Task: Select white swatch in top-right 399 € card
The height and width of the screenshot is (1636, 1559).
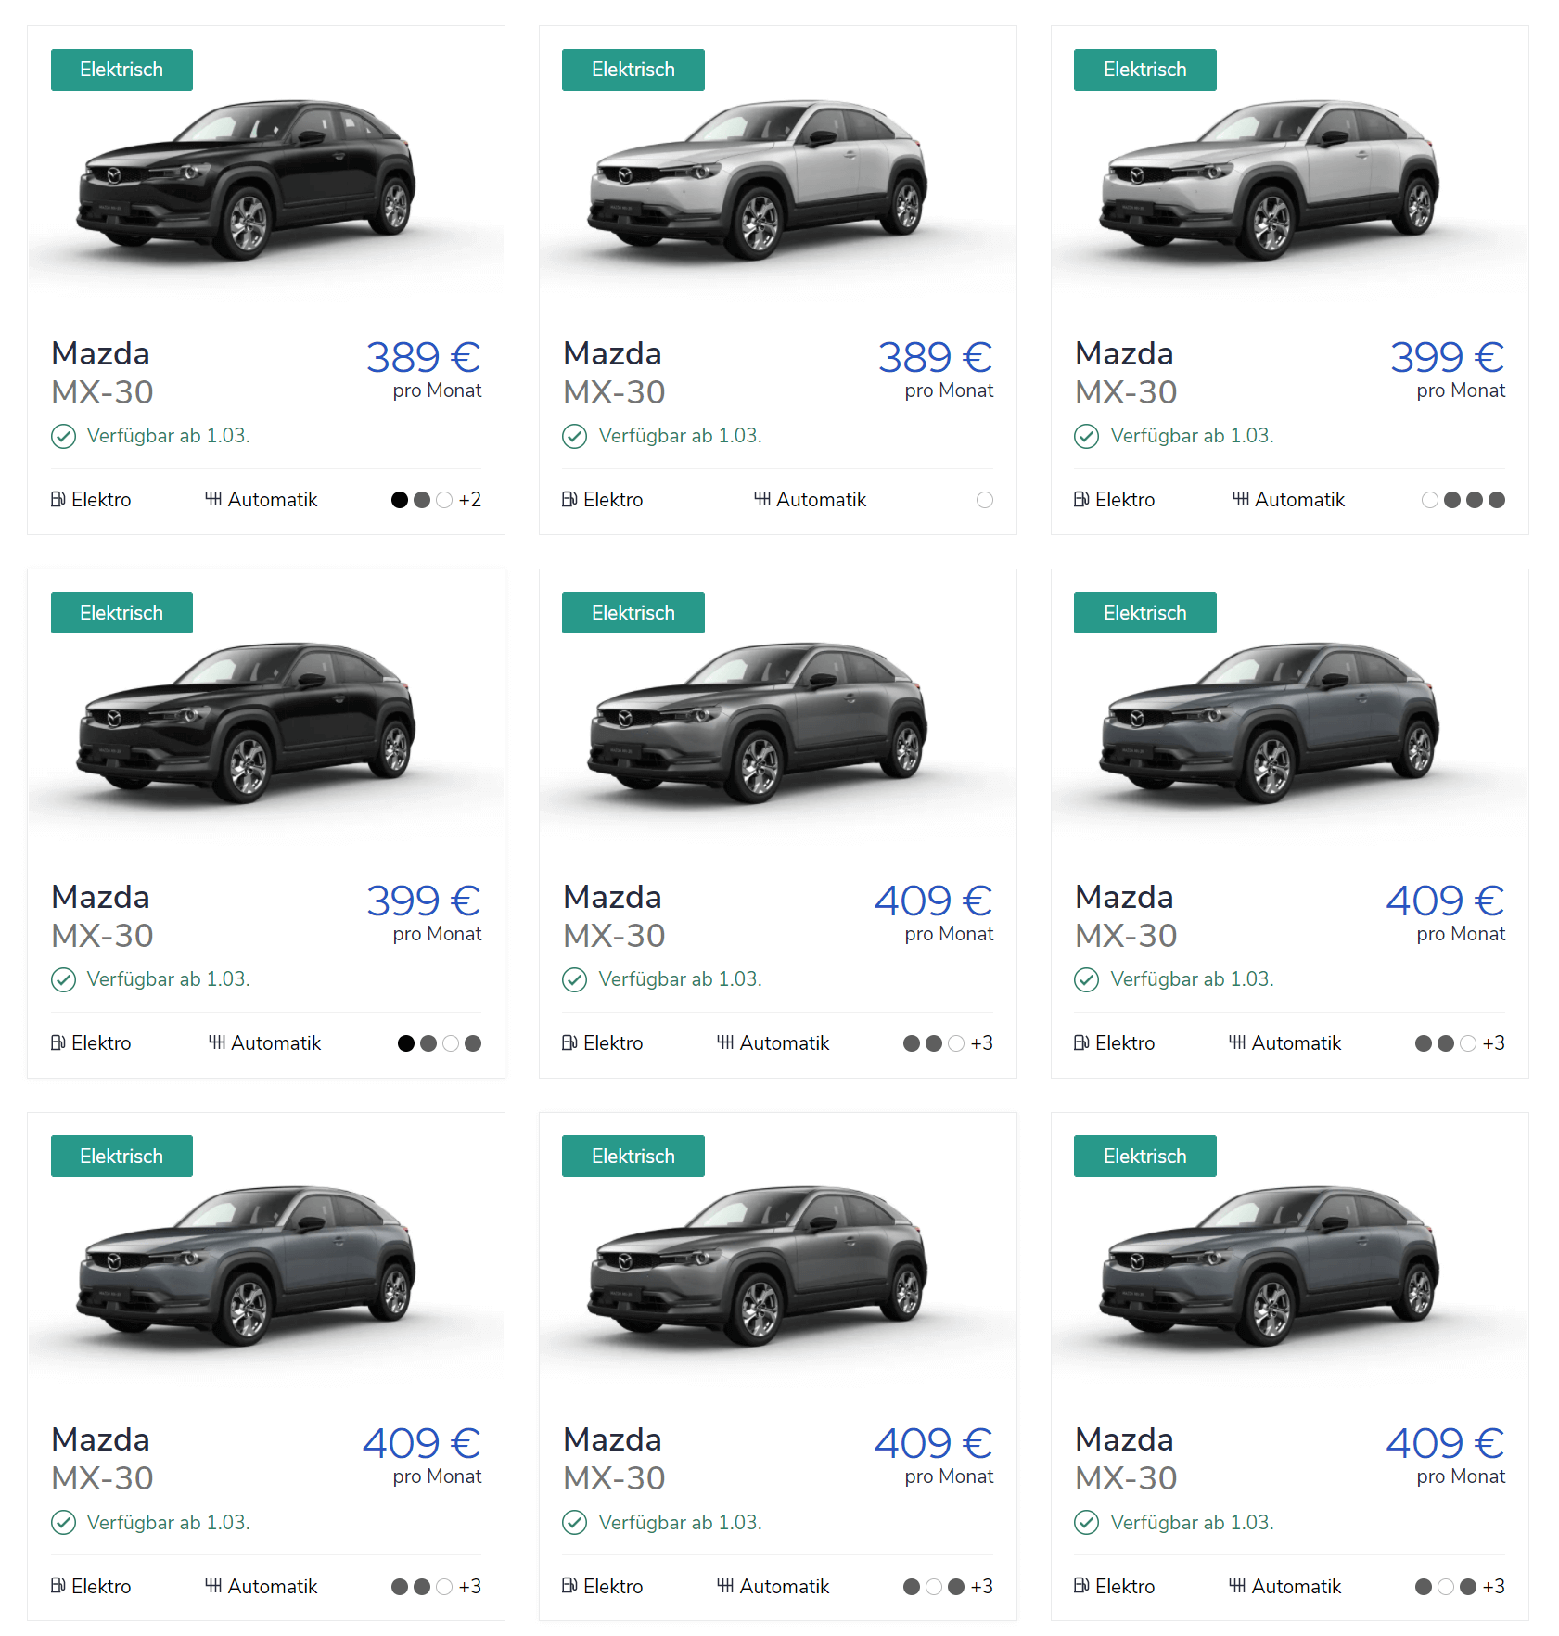Action: click(x=1430, y=500)
